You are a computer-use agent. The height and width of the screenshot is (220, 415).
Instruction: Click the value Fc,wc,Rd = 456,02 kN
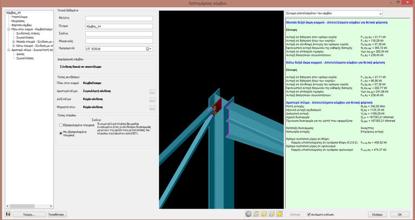tap(374, 142)
